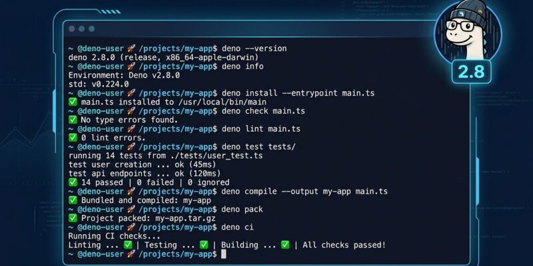Click the 'No type errors found.' message
533x266 pixels.
(129, 120)
